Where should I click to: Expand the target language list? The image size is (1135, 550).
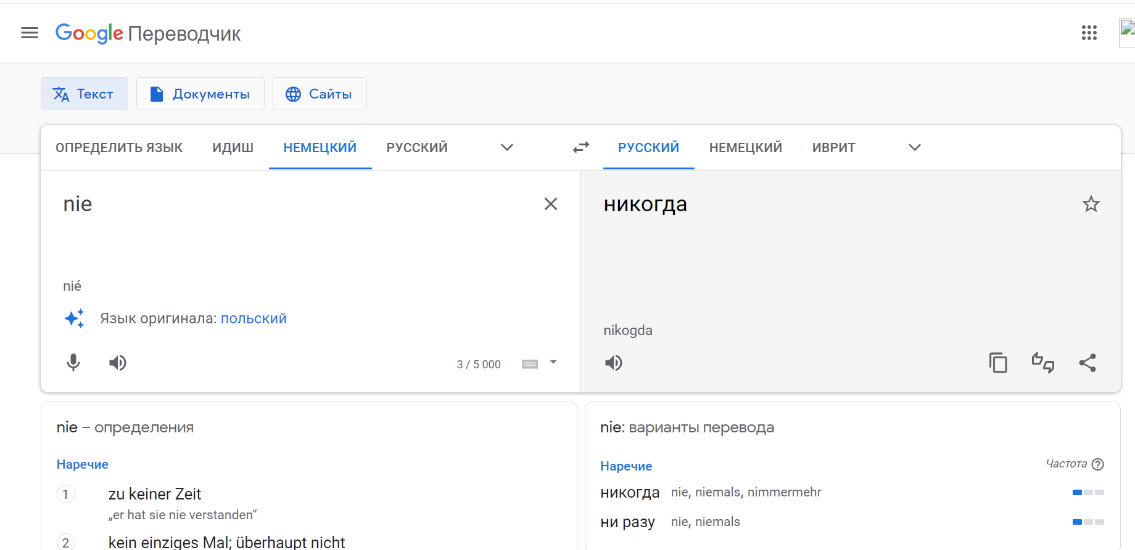pos(915,148)
